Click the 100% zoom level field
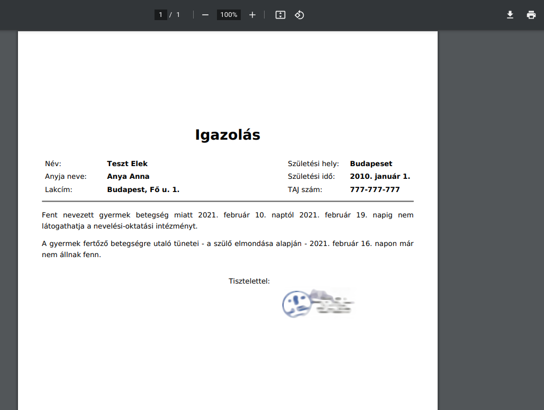 pos(229,15)
